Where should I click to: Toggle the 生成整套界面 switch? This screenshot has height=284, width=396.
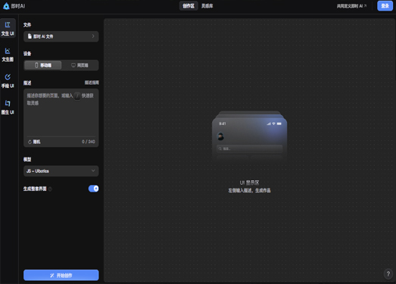click(x=93, y=189)
